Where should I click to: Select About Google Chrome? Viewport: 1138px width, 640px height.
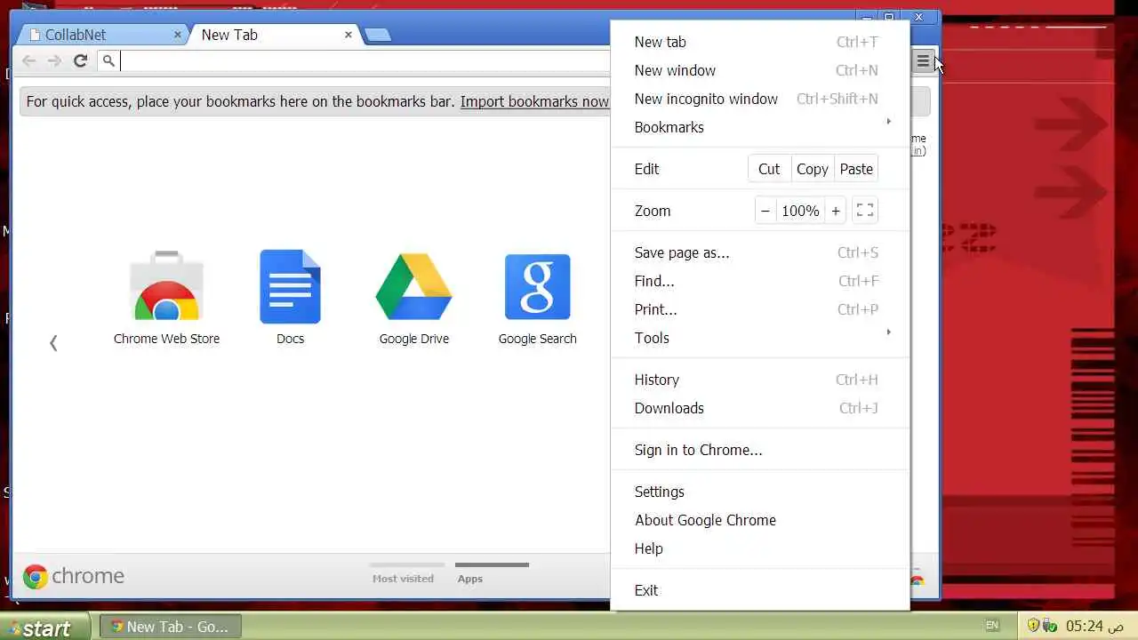point(760,520)
